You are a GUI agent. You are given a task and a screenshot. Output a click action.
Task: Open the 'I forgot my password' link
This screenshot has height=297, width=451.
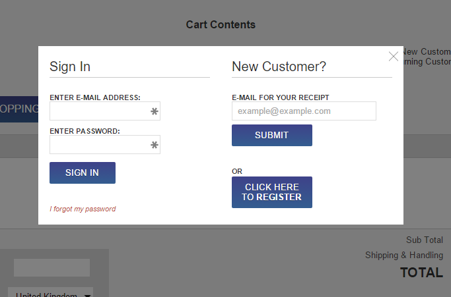[x=83, y=209]
